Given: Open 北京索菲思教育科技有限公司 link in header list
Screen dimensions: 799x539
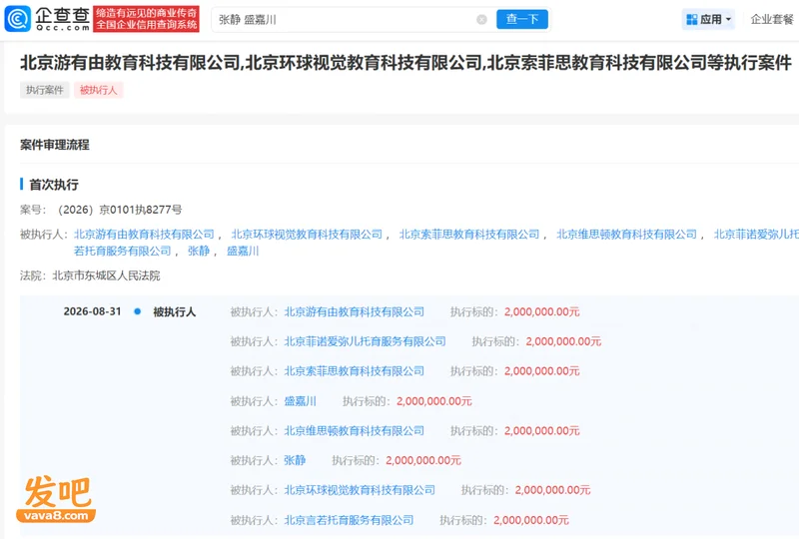Looking at the screenshot, I should (x=469, y=235).
